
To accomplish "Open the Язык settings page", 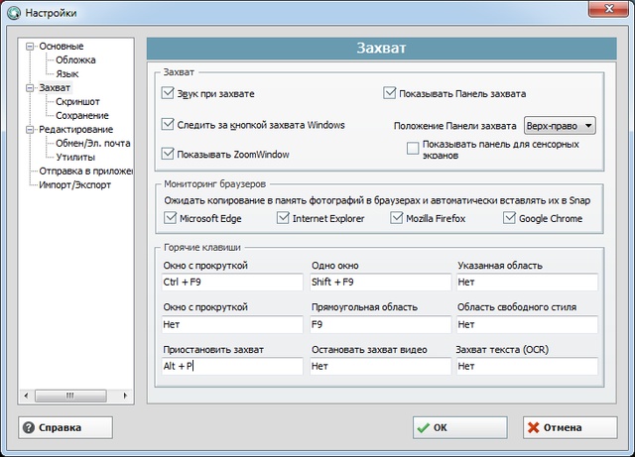I will tap(67, 73).
